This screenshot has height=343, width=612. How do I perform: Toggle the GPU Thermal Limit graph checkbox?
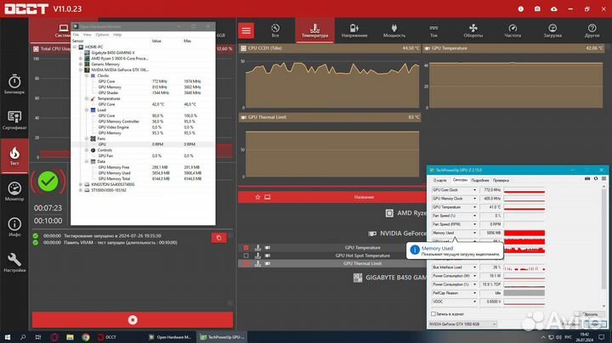coord(246,263)
